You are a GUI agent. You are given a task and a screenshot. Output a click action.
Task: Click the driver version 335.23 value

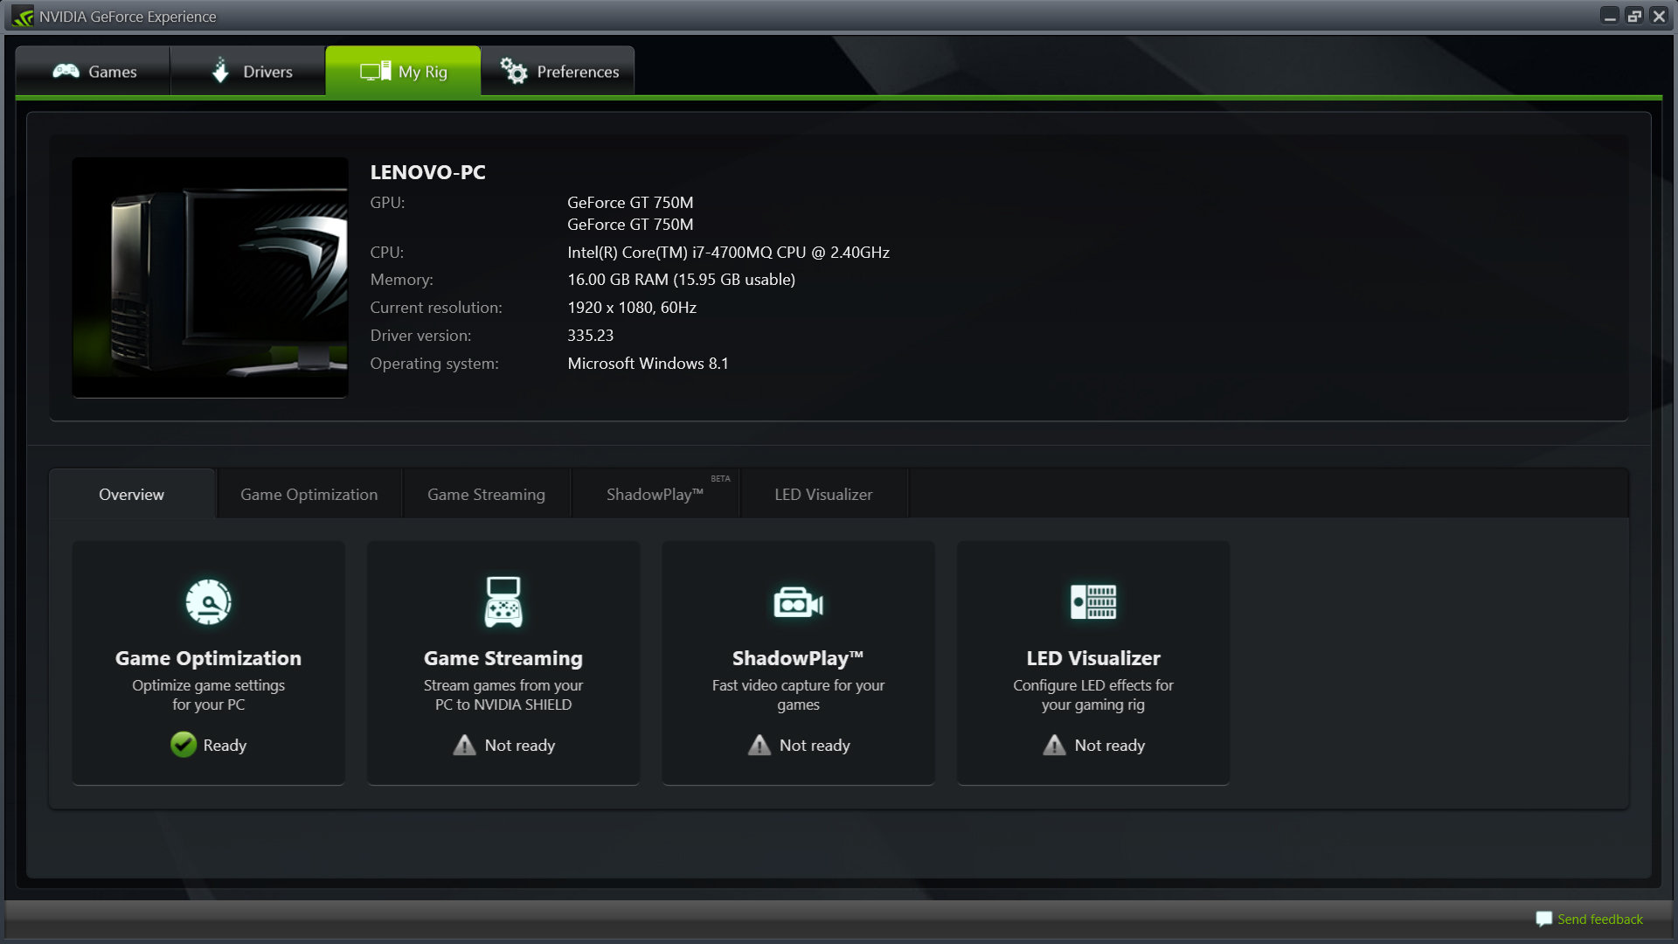tap(590, 336)
